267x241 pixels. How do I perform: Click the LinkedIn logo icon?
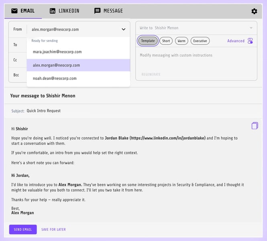click(x=53, y=11)
